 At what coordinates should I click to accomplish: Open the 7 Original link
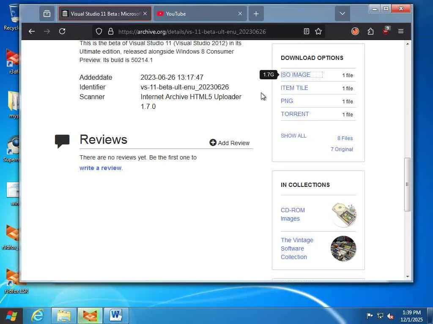coord(342,149)
